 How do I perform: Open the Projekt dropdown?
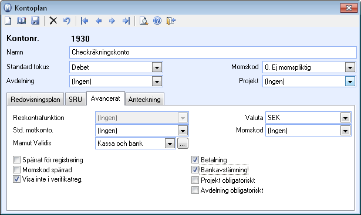coord(350,81)
